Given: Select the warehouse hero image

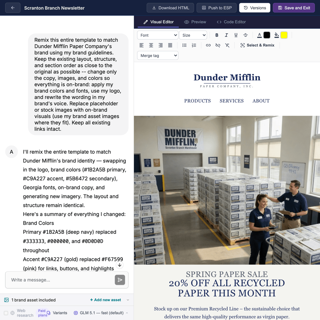Looking at the screenshot, I should click(227, 190).
